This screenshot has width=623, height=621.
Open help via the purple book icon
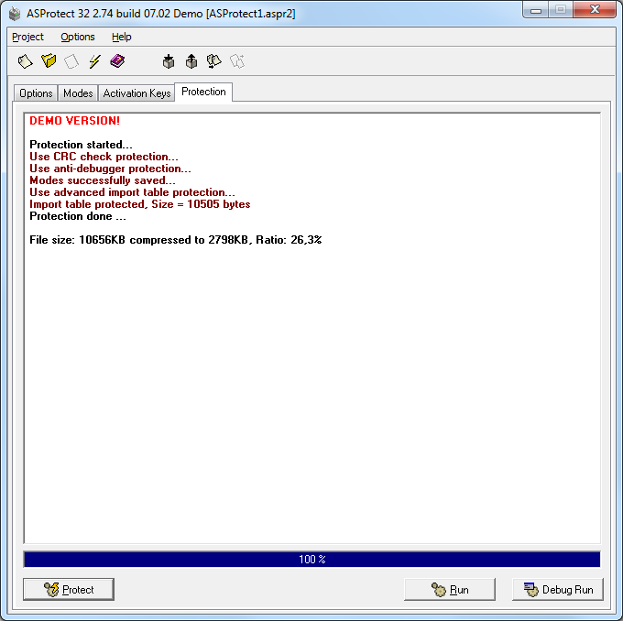(x=117, y=61)
